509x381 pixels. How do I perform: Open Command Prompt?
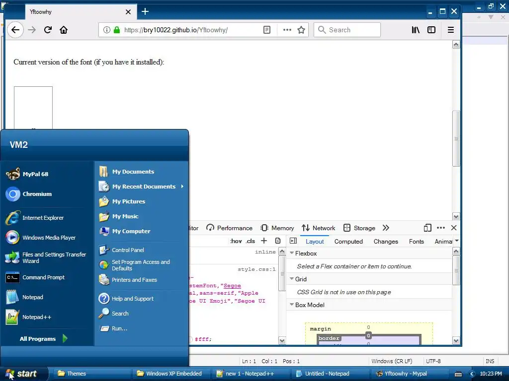click(x=35, y=277)
